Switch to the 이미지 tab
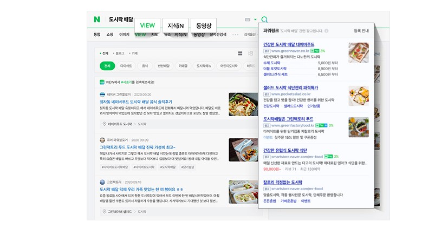Viewport: 448px width, 229px height. [124, 35]
